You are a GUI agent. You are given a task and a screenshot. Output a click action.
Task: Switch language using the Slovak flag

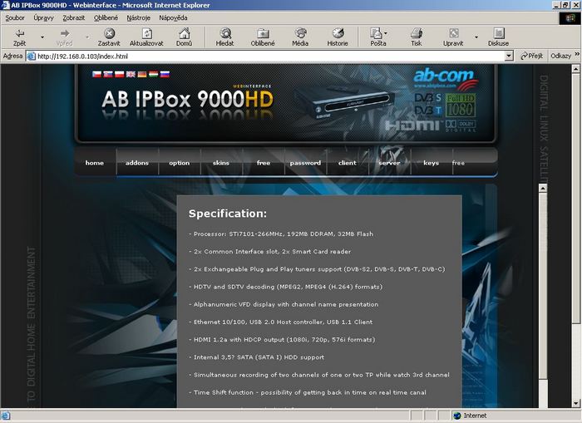tap(108, 74)
